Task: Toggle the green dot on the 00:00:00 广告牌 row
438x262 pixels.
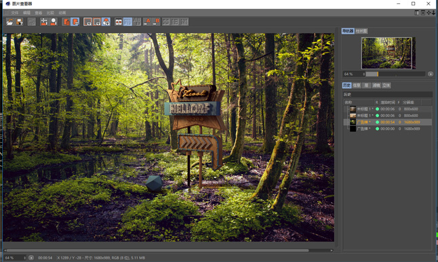Action: point(378,129)
